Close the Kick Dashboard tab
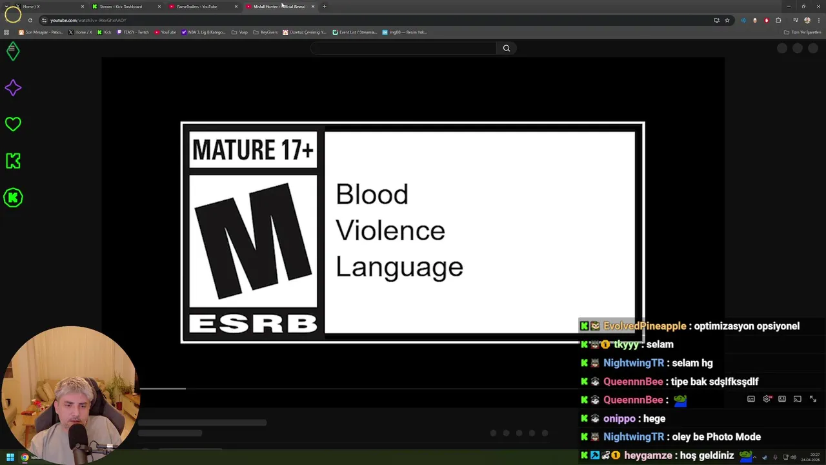The width and height of the screenshot is (826, 465). coord(159,6)
